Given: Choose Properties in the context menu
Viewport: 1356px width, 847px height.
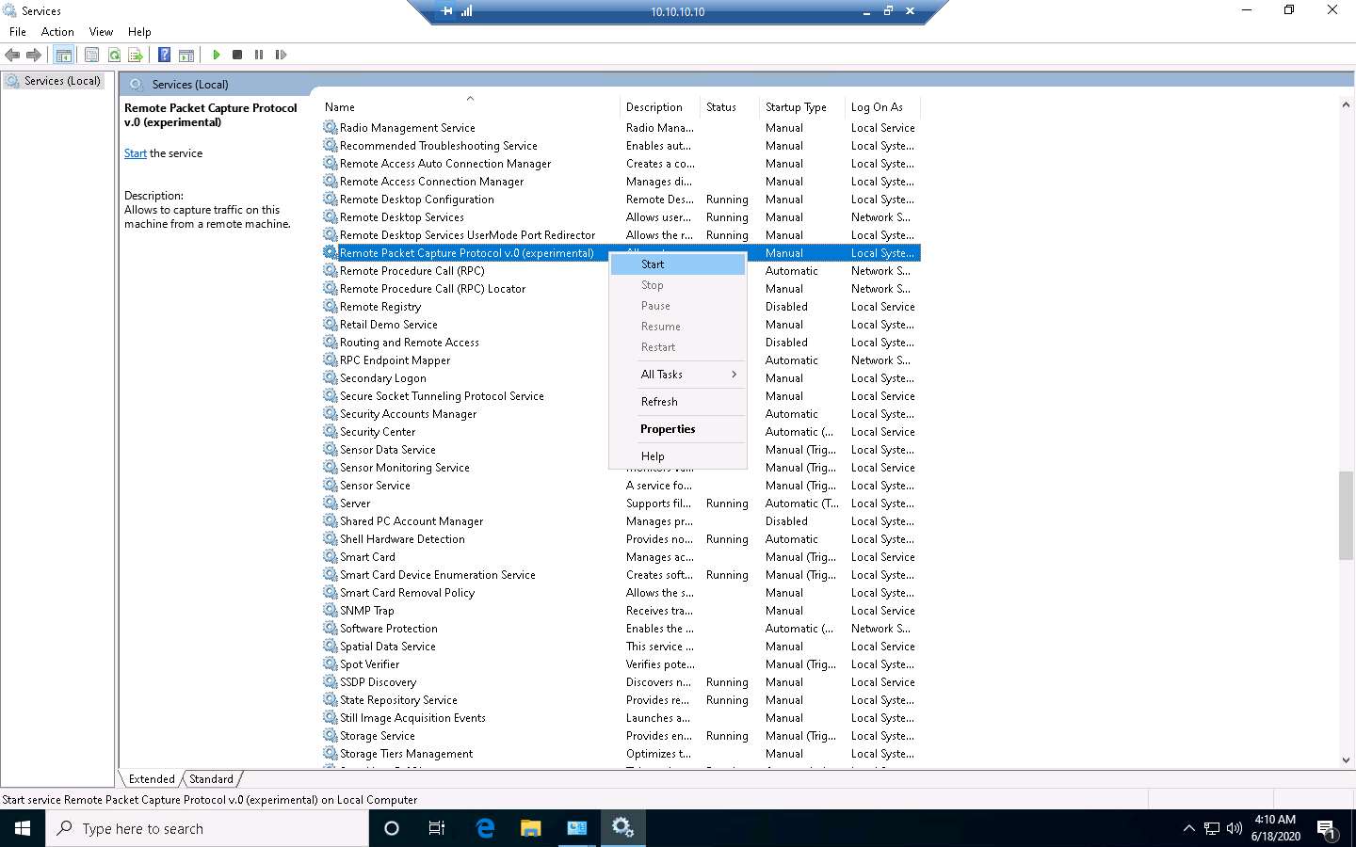Looking at the screenshot, I should [x=678, y=429].
